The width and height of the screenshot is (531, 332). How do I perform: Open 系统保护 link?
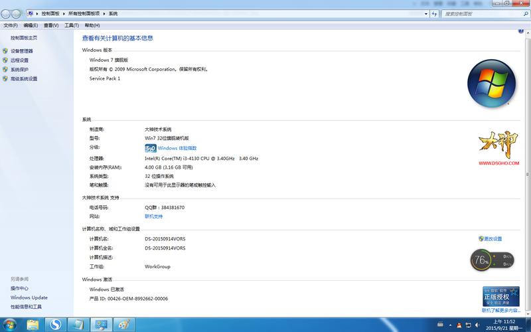[x=19, y=70]
